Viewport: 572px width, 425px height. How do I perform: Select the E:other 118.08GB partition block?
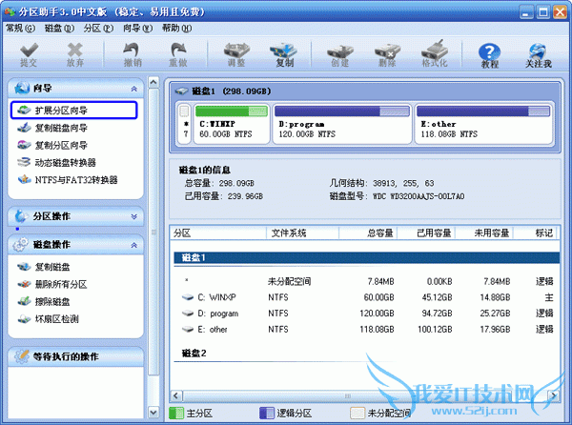click(x=483, y=123)
